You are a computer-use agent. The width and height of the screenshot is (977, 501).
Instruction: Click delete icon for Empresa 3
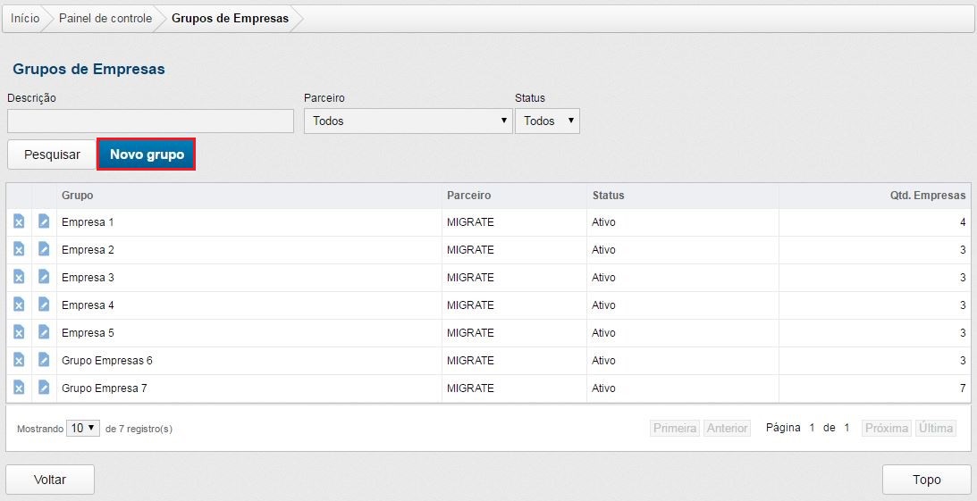pos(19,277)
